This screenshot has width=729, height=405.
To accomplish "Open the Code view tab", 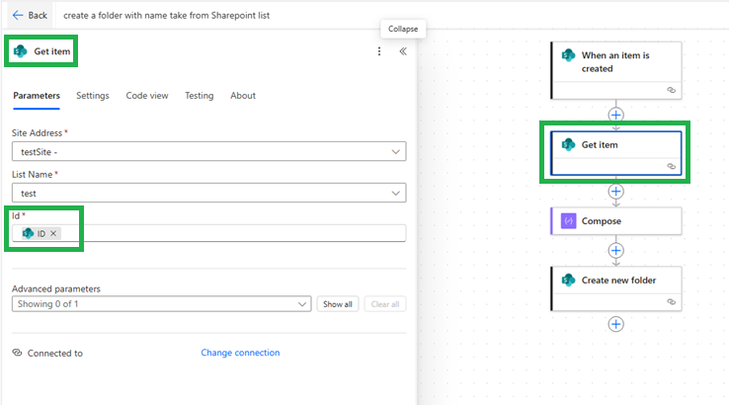I will pos(147,95).
